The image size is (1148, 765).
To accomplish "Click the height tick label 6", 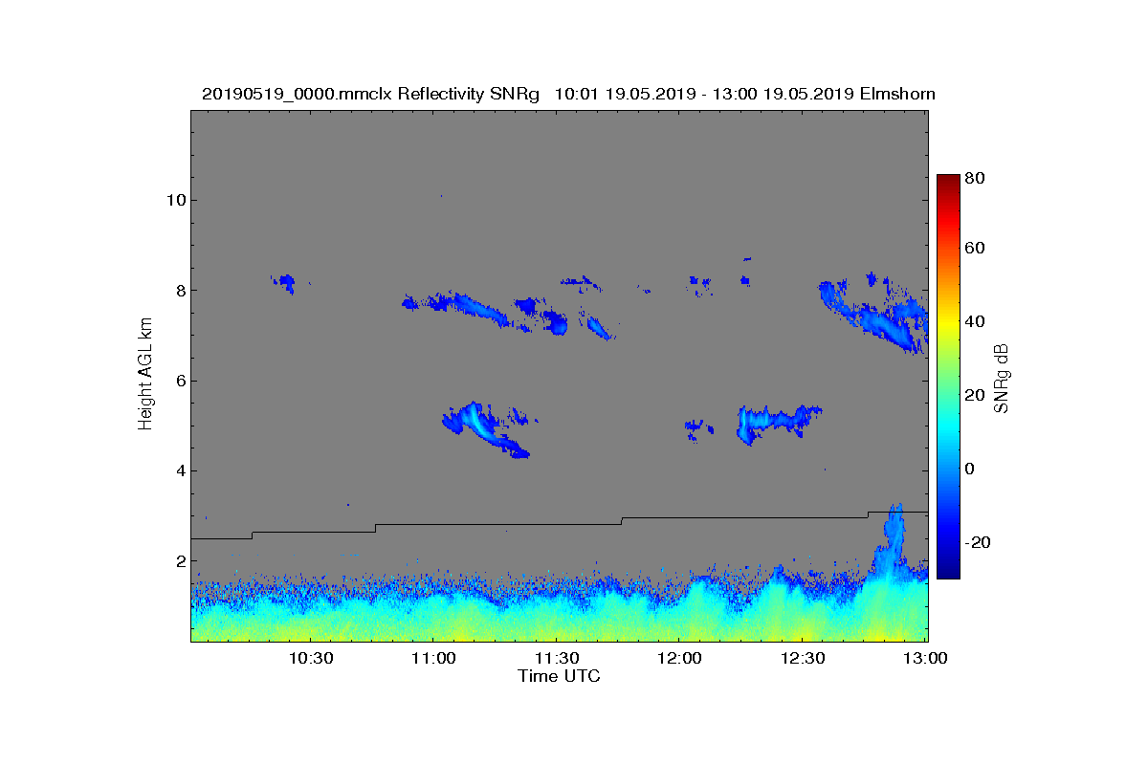I will click(x=180, y=381).
